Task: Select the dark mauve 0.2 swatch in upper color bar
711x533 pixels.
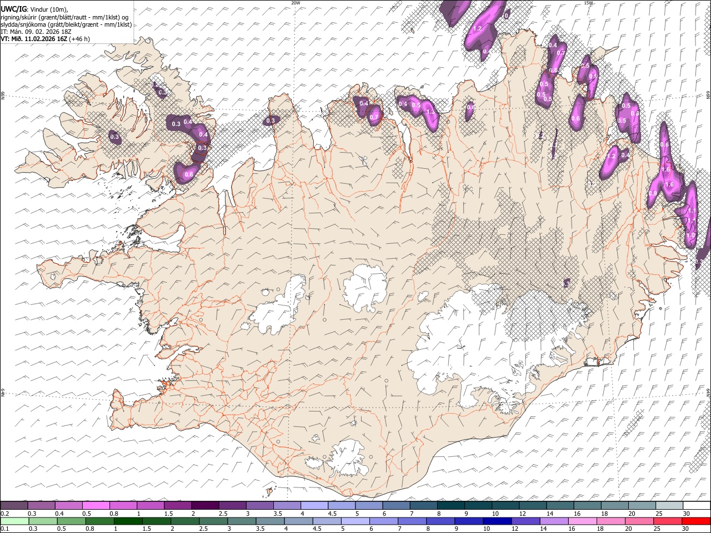Action: (14, 505)
